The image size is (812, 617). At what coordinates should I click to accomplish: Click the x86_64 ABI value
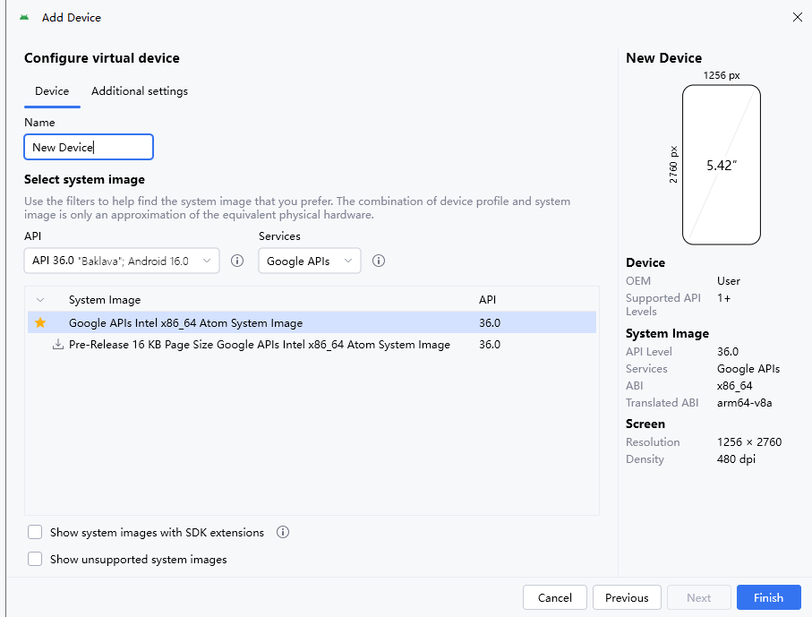click(734, 385)
